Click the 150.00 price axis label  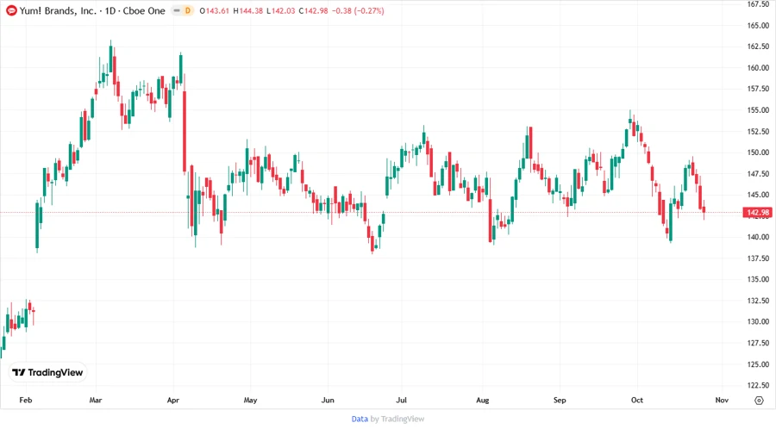pyautogui.click(x=758, y=152)
